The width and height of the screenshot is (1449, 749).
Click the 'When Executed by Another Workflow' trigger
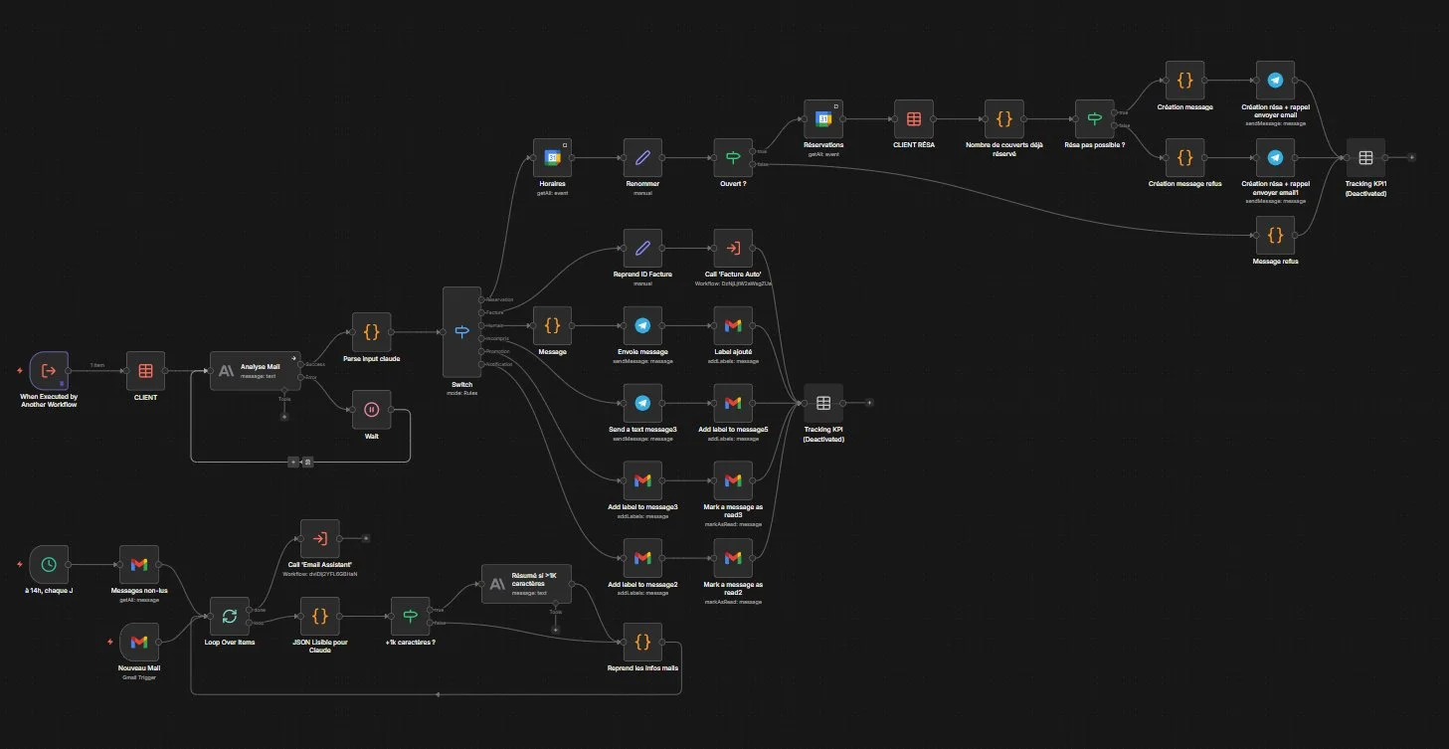pyautogui.click(x=47, y=372)
